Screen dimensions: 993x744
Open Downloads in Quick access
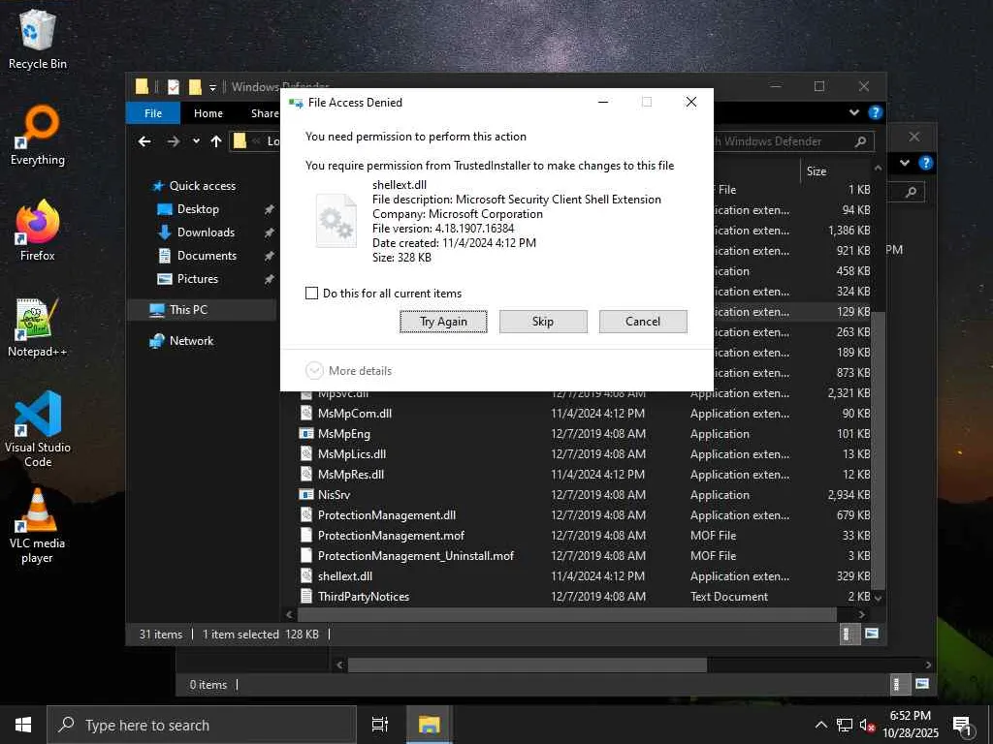tap(206, 232)
